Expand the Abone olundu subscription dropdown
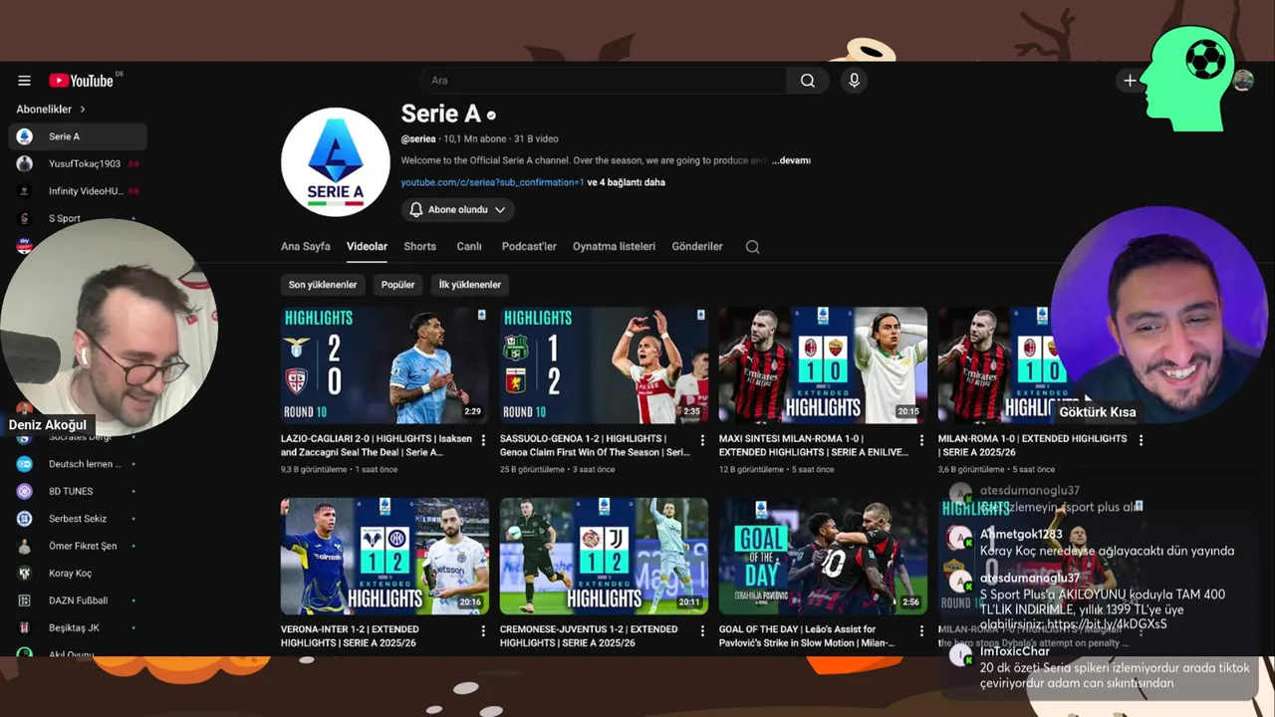Viewport: 1275px width, 717px height. point(458,210)
